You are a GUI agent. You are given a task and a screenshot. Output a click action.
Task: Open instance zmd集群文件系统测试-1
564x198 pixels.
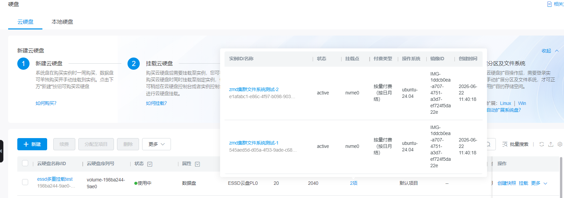tap(254, 143)
